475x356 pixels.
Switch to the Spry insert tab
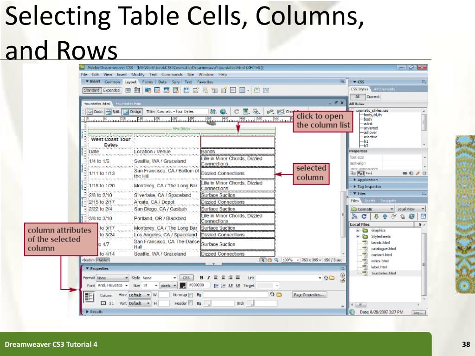pos(176,82)
